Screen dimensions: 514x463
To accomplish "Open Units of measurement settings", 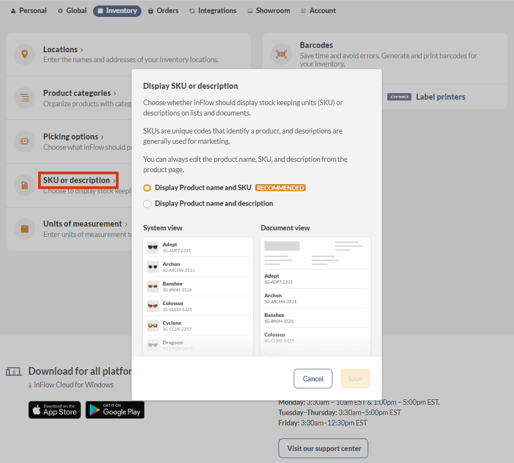I will coord(85,224).
